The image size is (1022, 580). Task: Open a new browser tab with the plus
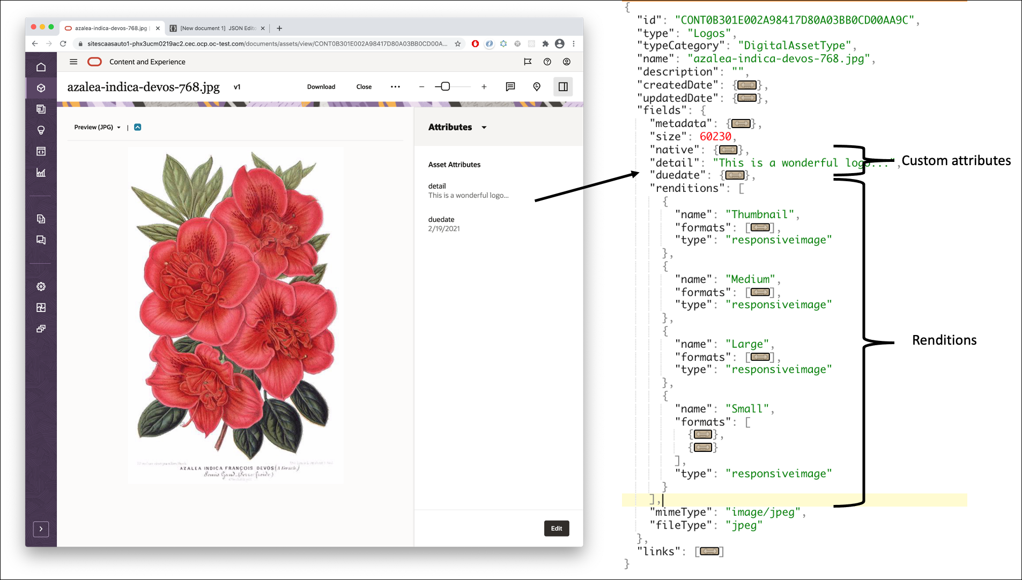tap(279, 28)
